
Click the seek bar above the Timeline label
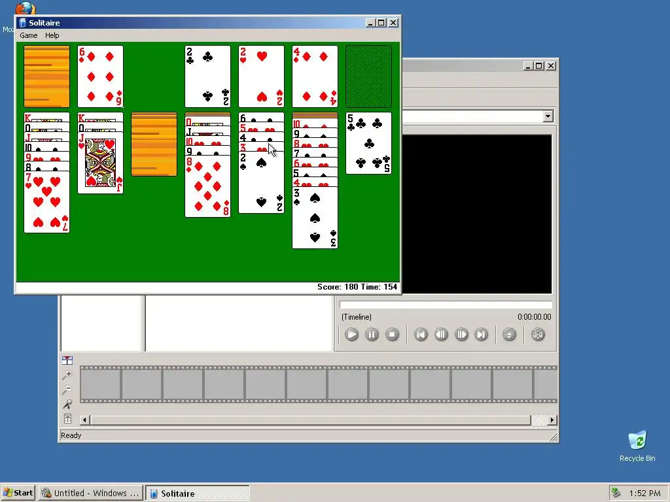(x=446, y=305)
